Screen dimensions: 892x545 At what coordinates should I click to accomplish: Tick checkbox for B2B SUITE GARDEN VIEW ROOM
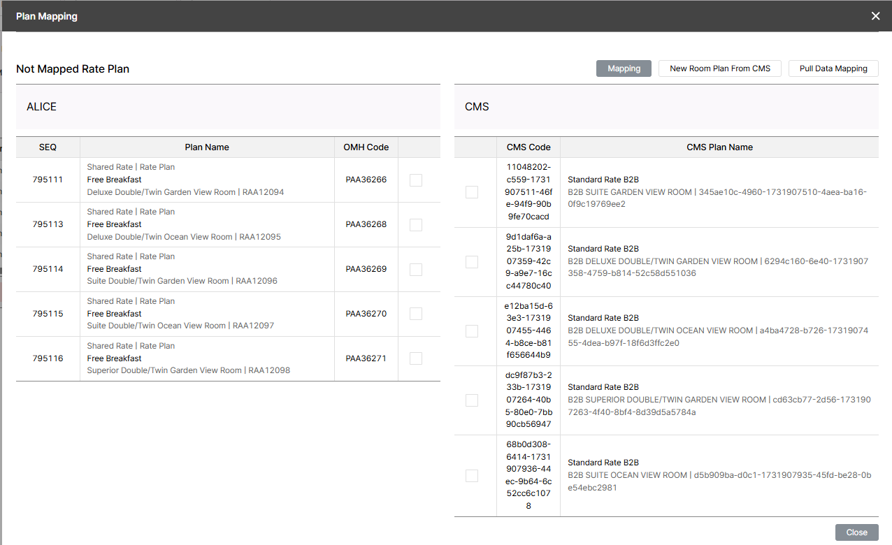click(x=472, y=192)
